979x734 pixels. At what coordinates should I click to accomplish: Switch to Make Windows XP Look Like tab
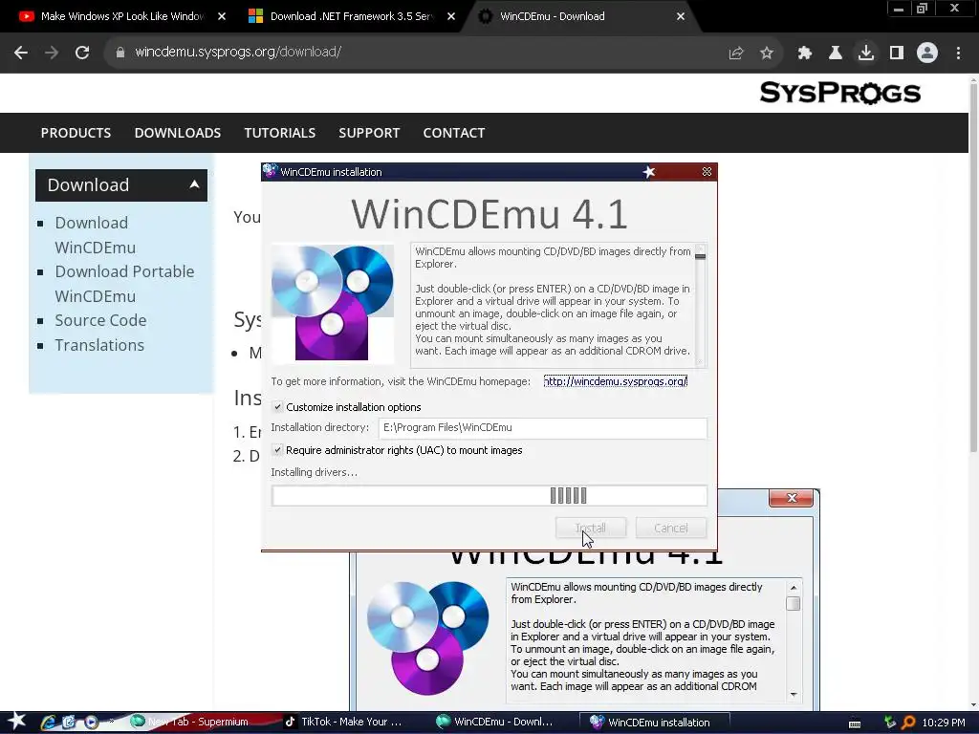[121, 16]
